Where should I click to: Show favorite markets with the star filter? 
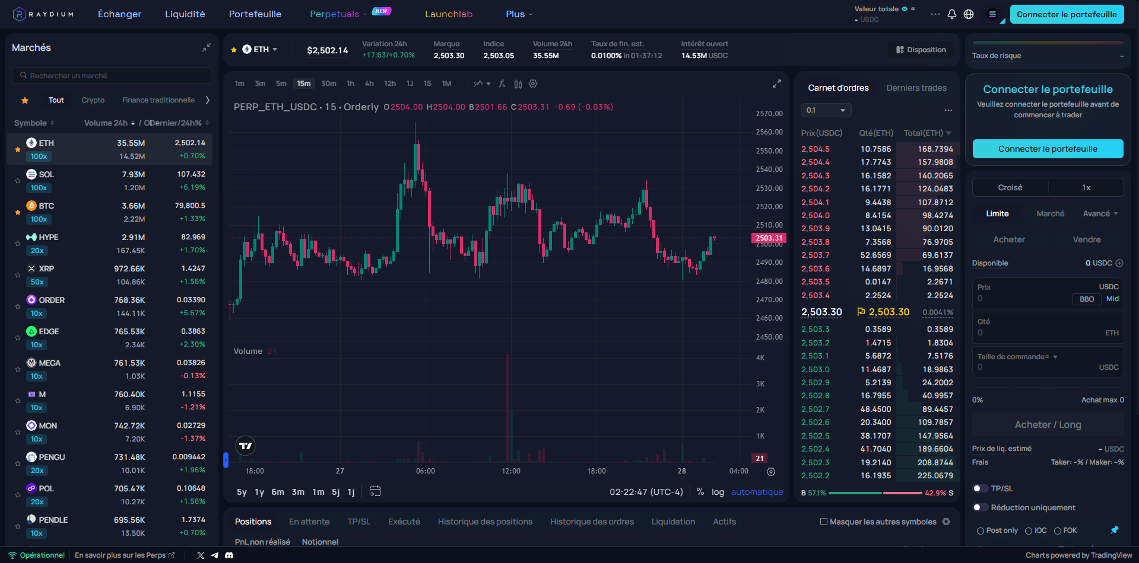coord(25,100)
